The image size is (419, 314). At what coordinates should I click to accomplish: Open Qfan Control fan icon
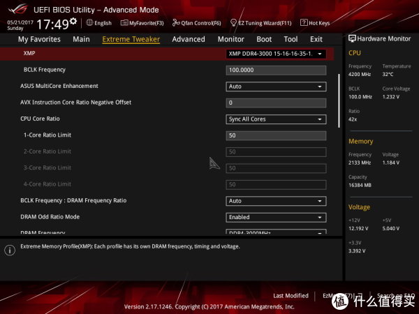pos(176,23)
